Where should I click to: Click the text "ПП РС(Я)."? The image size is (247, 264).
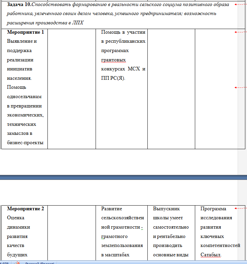[x=113, y=78]
